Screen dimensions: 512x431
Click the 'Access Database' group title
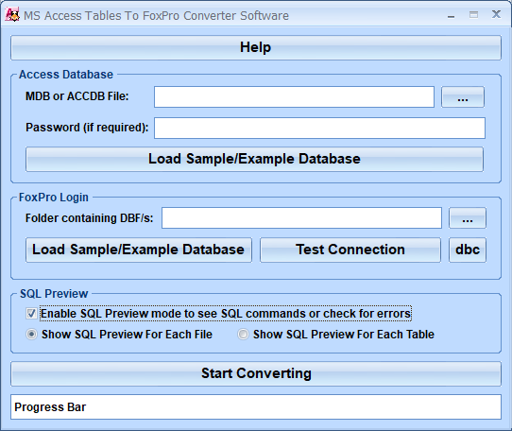click(66, 75)
